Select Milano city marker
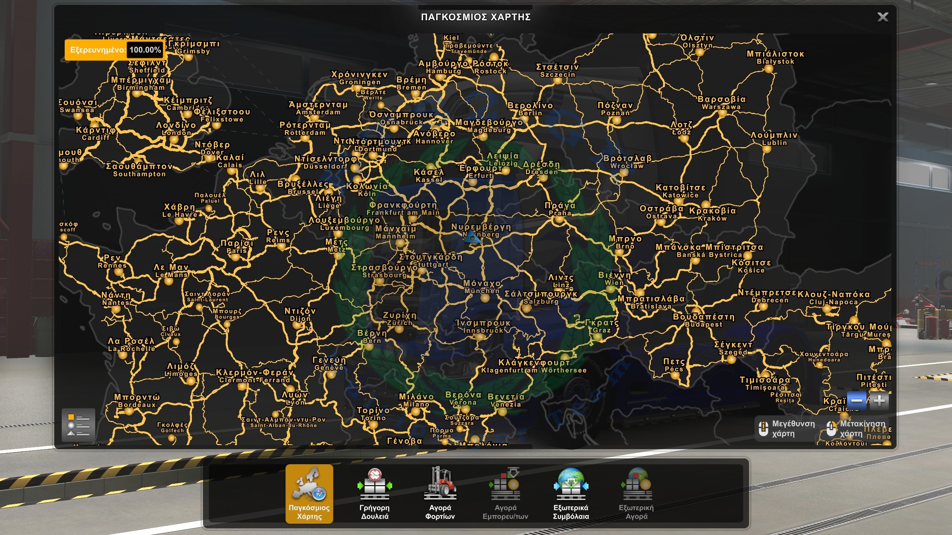 (415, 411)
